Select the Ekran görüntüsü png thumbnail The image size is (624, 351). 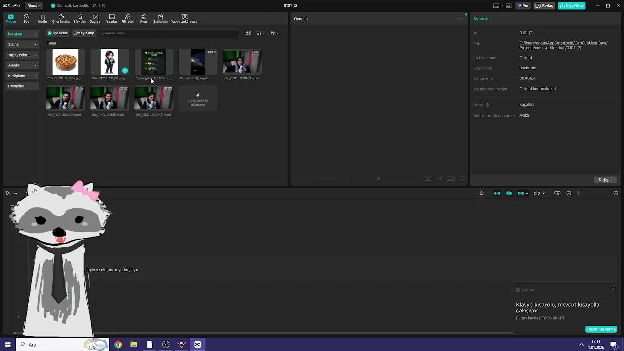click(x=154, y=61)
